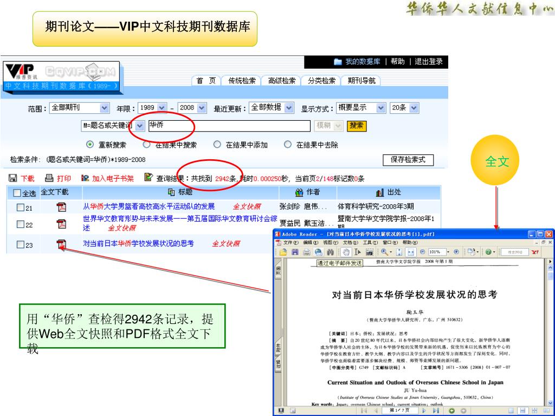Click the Adobe Reader help question-mark icon
The height and width of the screenshot is (416, 555).
488,252
